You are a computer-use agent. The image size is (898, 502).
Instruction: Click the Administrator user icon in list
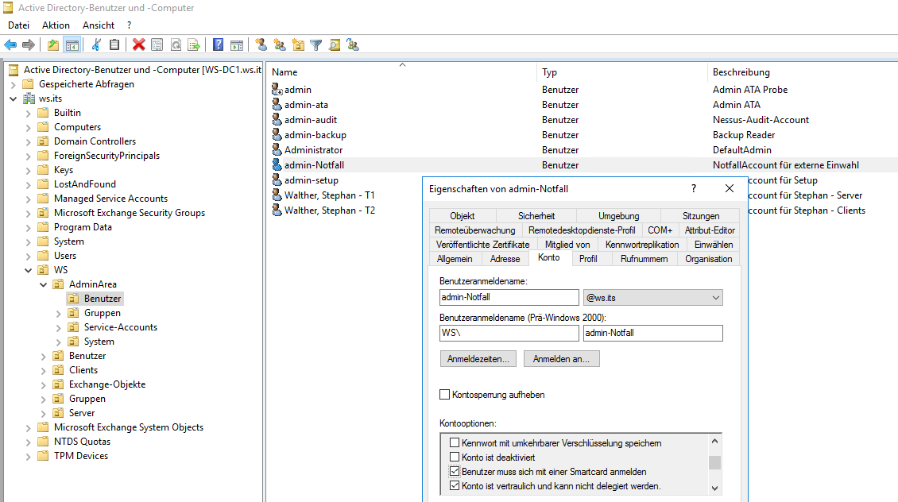click(x=277, y=149)
